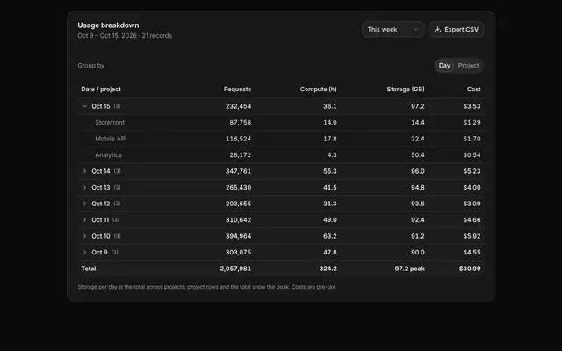Click the 63.2 compute hours cell
Image resolution: width=562 pixels, height=351 pixels.
330,236
